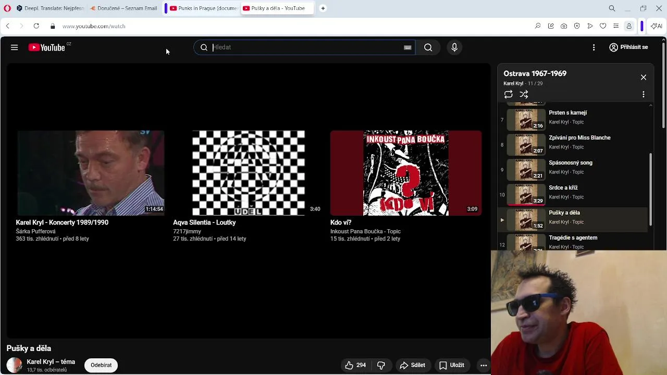Switch to DeepL Translate tab
This screenshot has height=375, width=667.
(x=50, y=8)
